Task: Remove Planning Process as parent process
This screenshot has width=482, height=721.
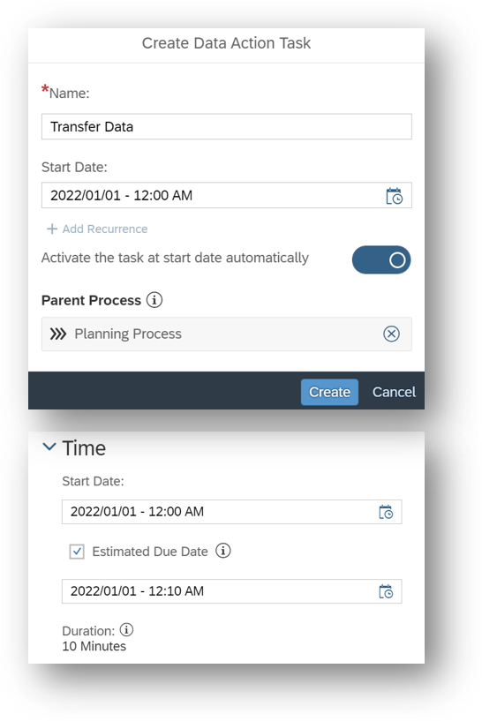Action: click(x=391, y=334)
